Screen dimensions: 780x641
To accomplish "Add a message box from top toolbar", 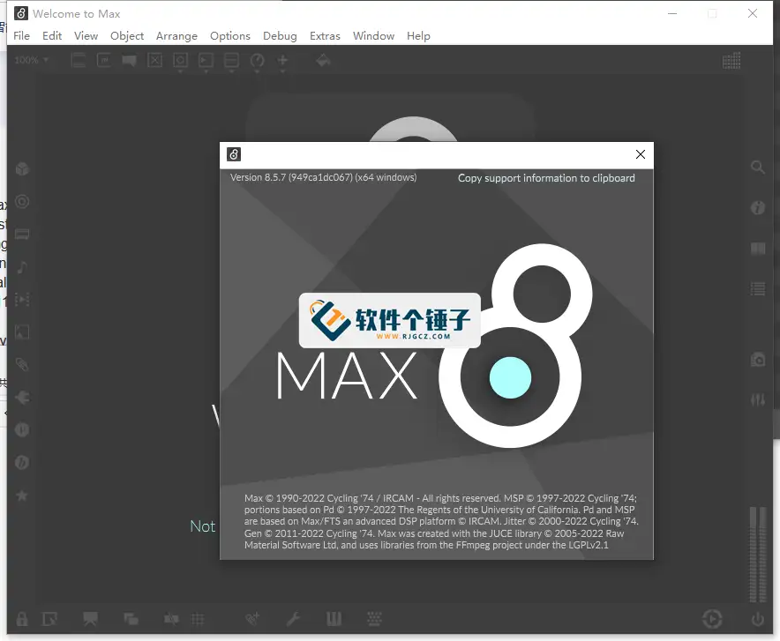I will pyautogui.click(x=104, y=61).
